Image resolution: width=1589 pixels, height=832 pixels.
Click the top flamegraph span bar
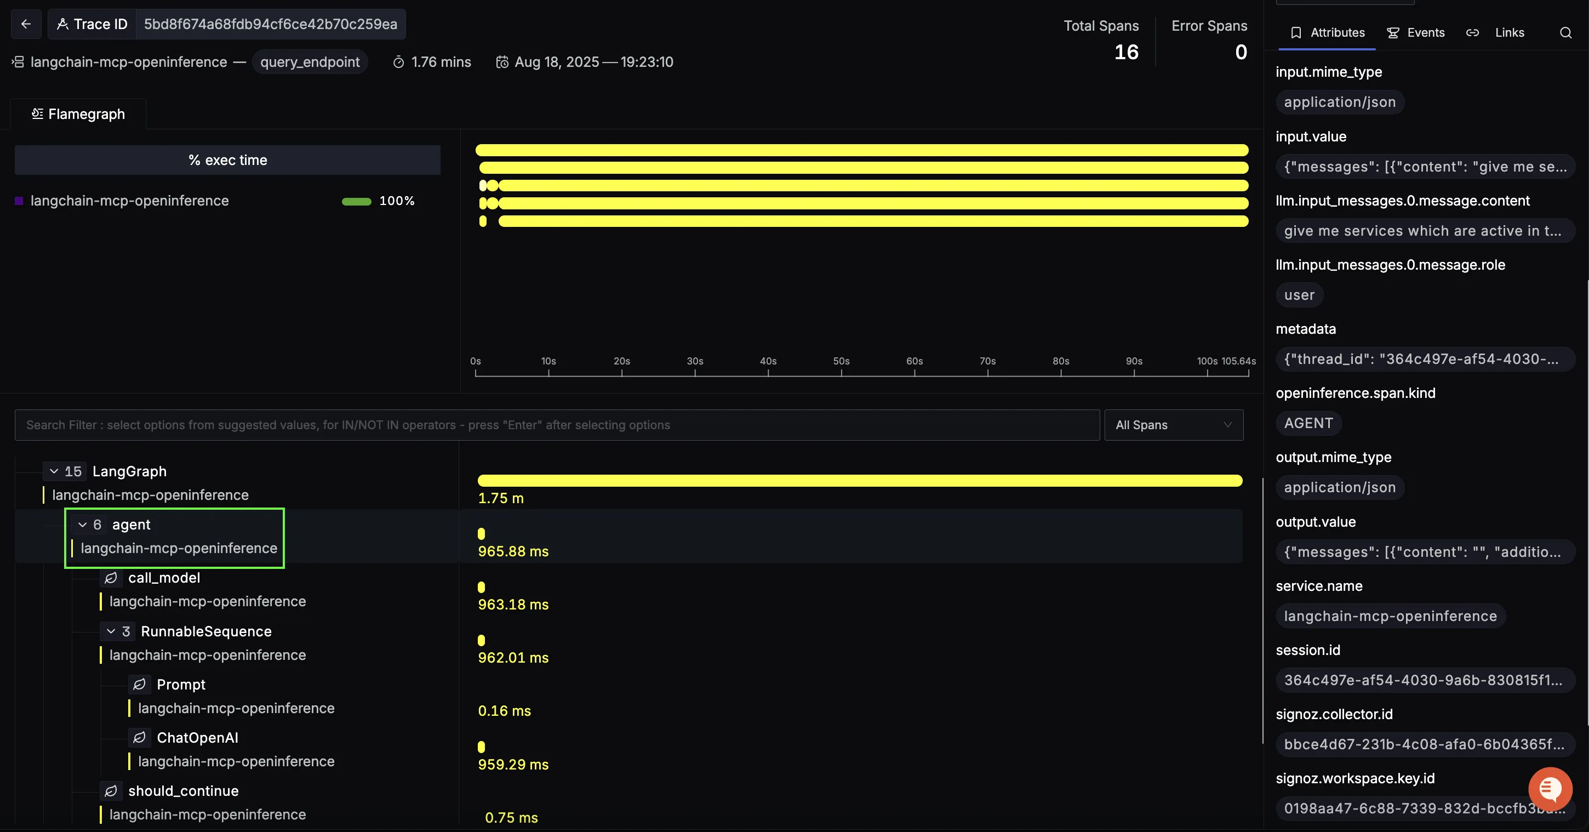click(862, 150)
